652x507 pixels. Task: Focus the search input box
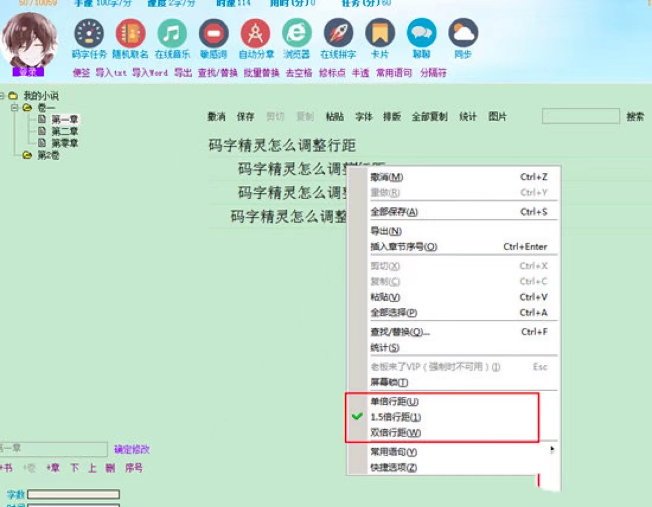[x=580, y=116]
